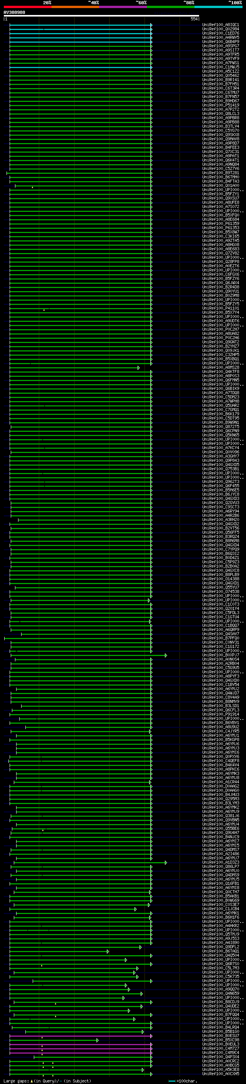Click the UniRef100_B8CDJ9 label
Viewport: 246px width, 1084px height.
(x=221, y=1002)
